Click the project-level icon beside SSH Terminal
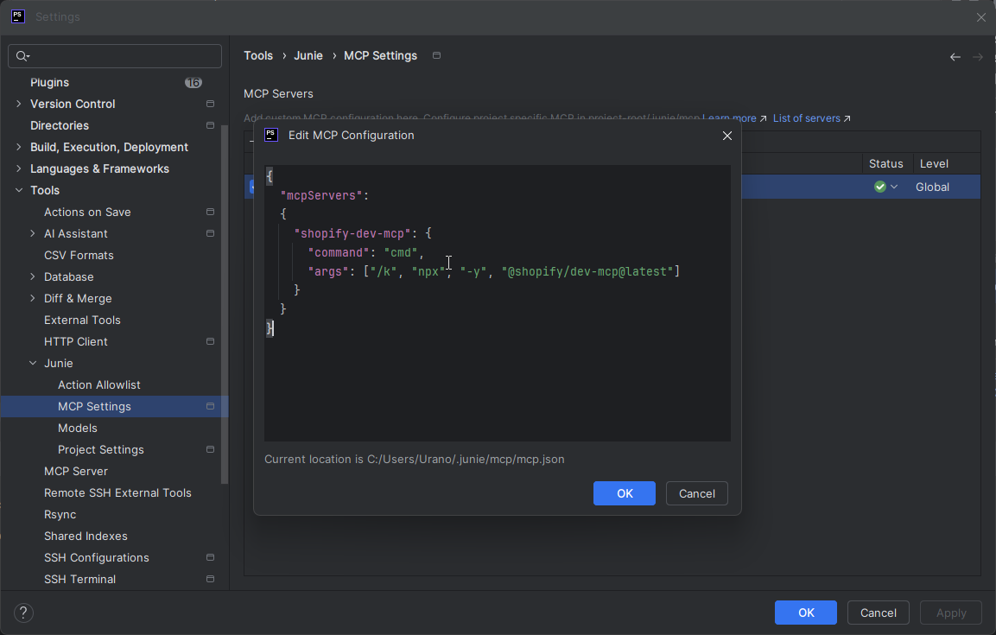Image resolution: width=996 pixels, height=635 pixels. coord(210,579)
